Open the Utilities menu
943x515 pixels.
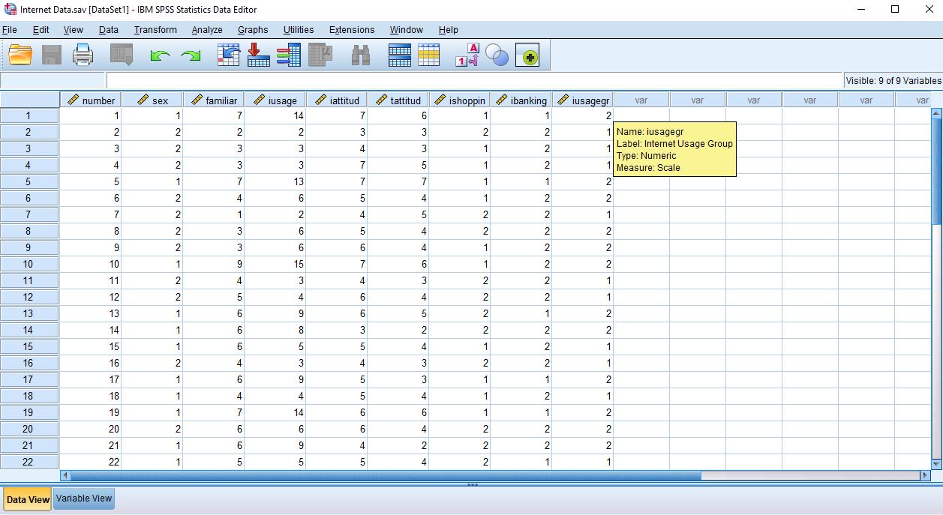299,30
